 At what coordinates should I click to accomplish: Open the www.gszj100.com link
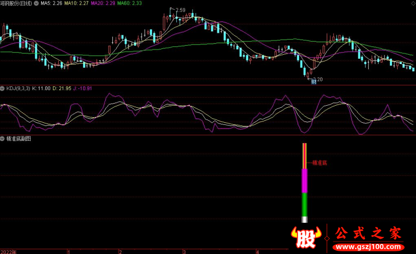point(368,247)
